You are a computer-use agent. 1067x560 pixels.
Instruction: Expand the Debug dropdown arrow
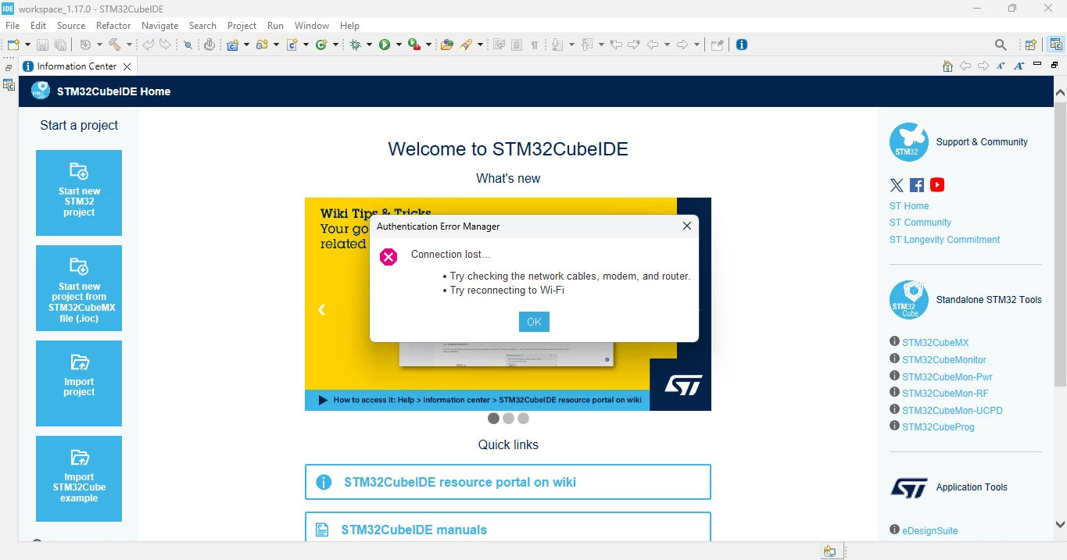(x=369, y=45)
